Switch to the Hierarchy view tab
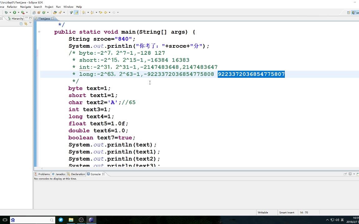Image resolution: width=359 pixels, height=224 pixels. (x=16, y=19)
